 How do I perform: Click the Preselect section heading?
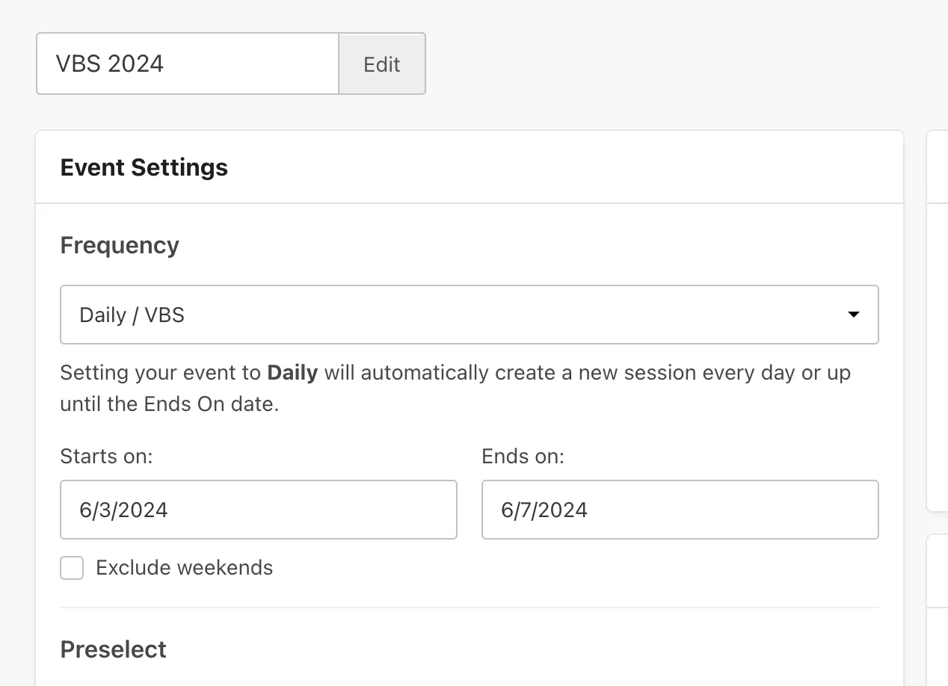click(114, 649)
